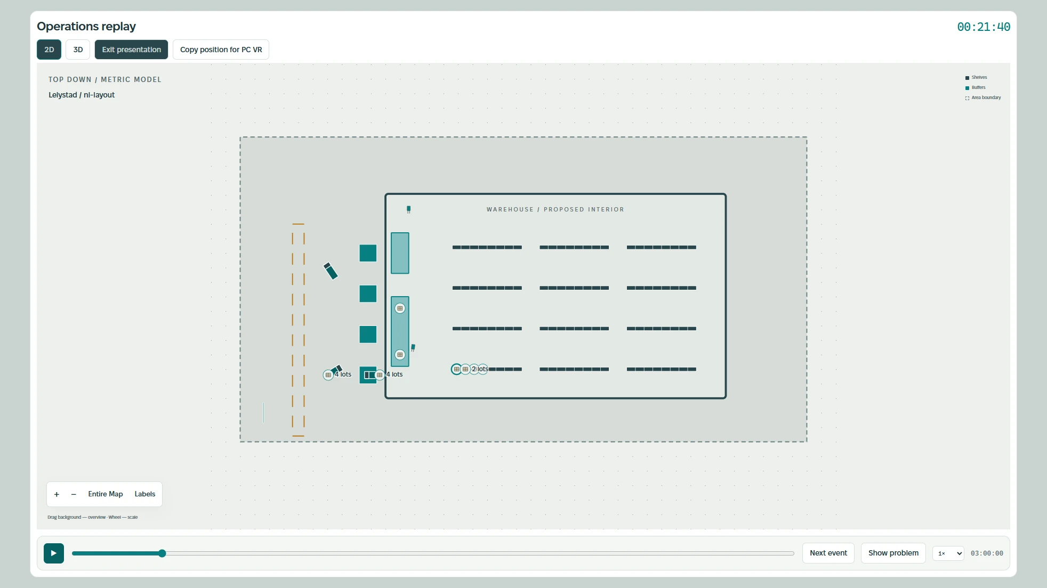The image size is (1047, 588).
Task: Click the 2 lots label at the shelf
Action: [x=480, y=369]
